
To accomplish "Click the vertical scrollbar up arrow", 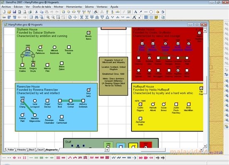I will [x=205, y=31].
